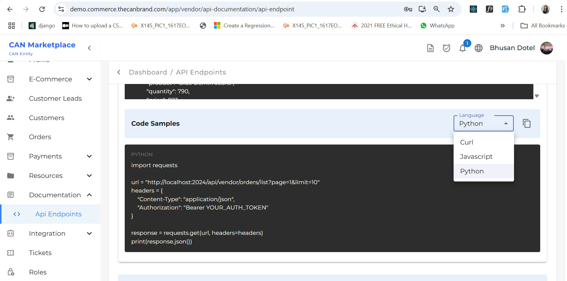Open React Developer Tools extension

pyautogui.click(x=473, y=9)
